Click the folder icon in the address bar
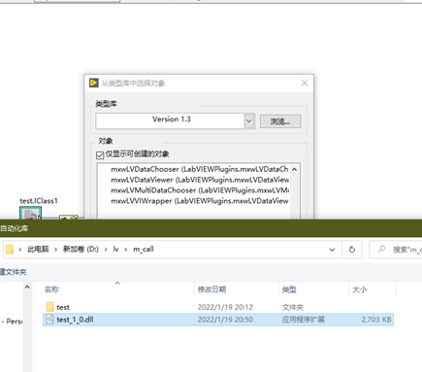Image resolution: width=422 pixels, height=372 pixels. 10,249
